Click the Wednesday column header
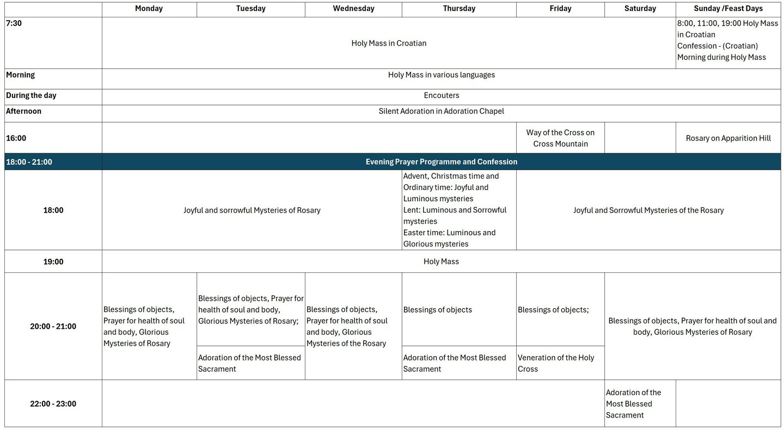 [353, 9]
